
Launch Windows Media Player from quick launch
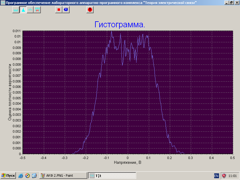[x=28, y=175]
